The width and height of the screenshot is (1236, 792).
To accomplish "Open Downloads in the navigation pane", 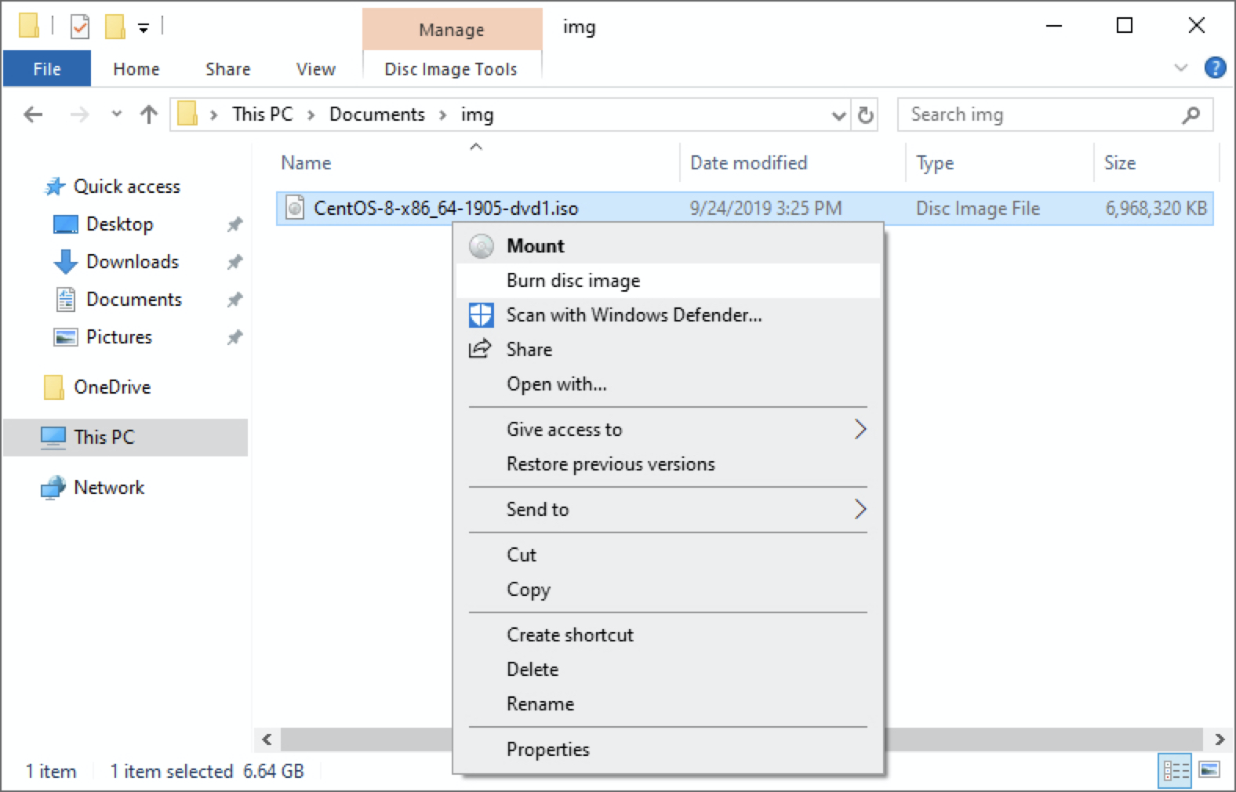I will pos(132,262).
